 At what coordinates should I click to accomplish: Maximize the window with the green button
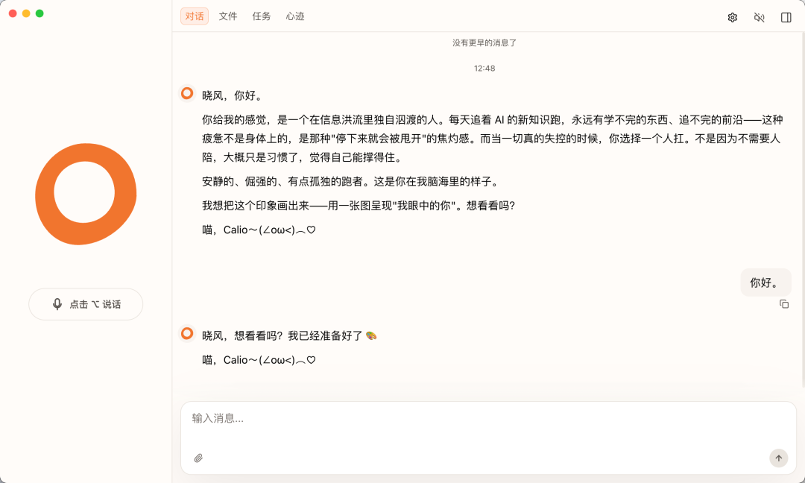click(40, 13)
